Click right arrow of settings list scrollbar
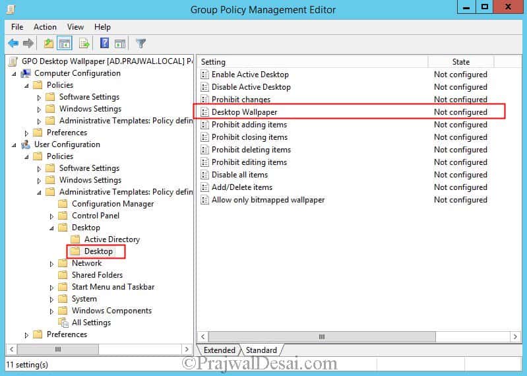 click(x=515, y=336)
